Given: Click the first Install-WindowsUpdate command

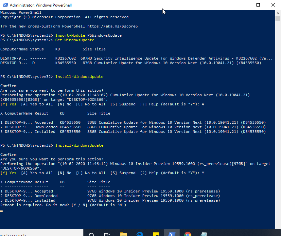Looking at the screenshot, I should point(79,77).
